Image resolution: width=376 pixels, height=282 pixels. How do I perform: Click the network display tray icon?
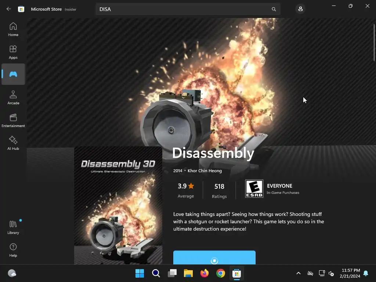pos(322,273)
